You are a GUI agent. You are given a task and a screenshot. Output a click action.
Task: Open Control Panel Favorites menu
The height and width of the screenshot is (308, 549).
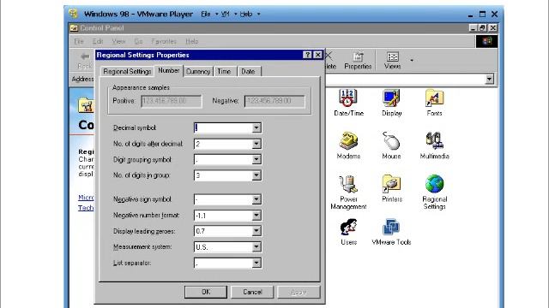pos(164,41)
